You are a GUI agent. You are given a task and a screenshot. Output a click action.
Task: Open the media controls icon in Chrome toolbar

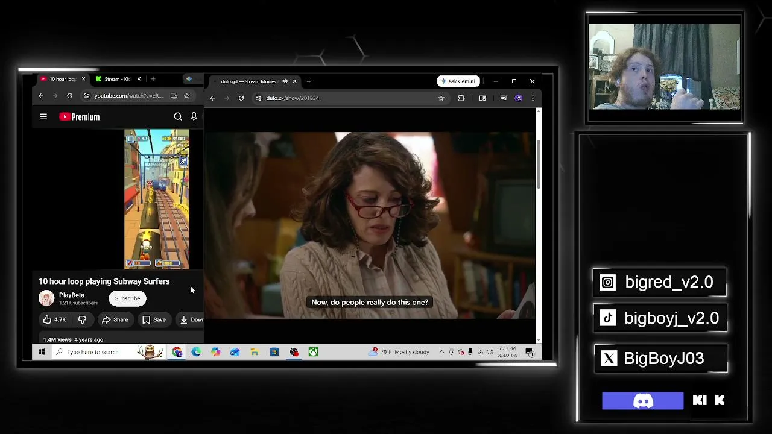(504, 98)
